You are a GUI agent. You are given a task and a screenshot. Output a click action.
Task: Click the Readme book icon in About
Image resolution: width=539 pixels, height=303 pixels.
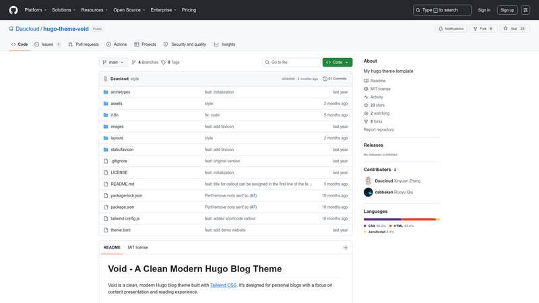(366, 81)
